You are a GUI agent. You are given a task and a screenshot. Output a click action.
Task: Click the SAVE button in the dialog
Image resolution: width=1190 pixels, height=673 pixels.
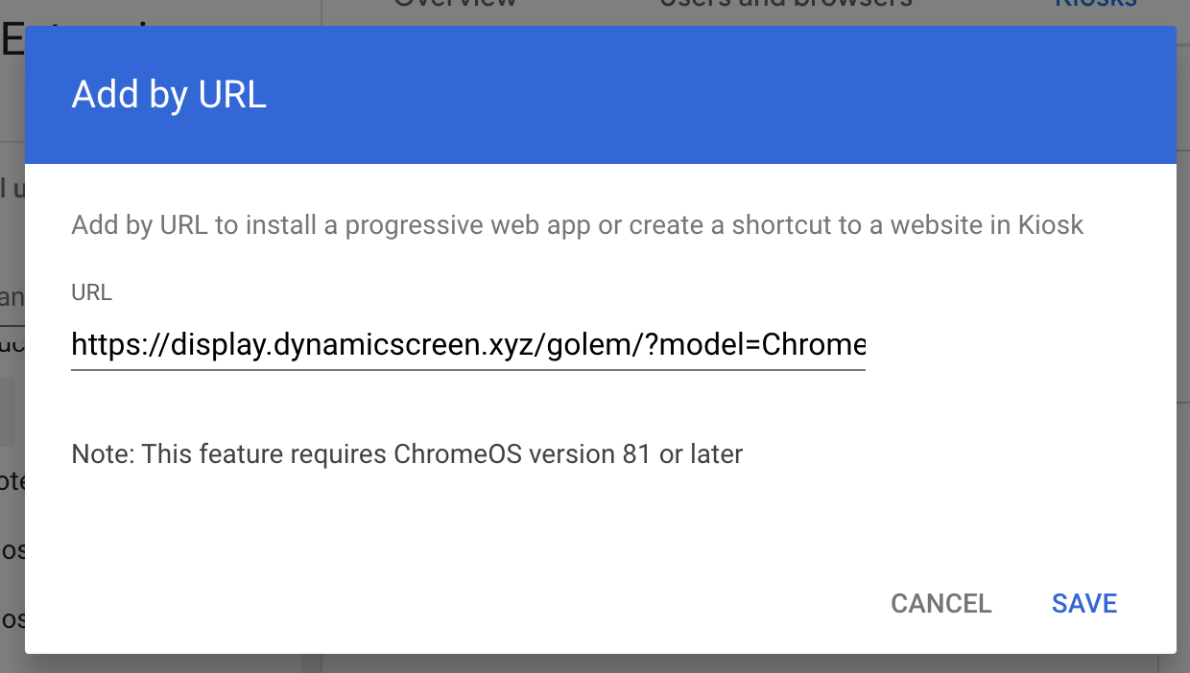[1084, 603]
